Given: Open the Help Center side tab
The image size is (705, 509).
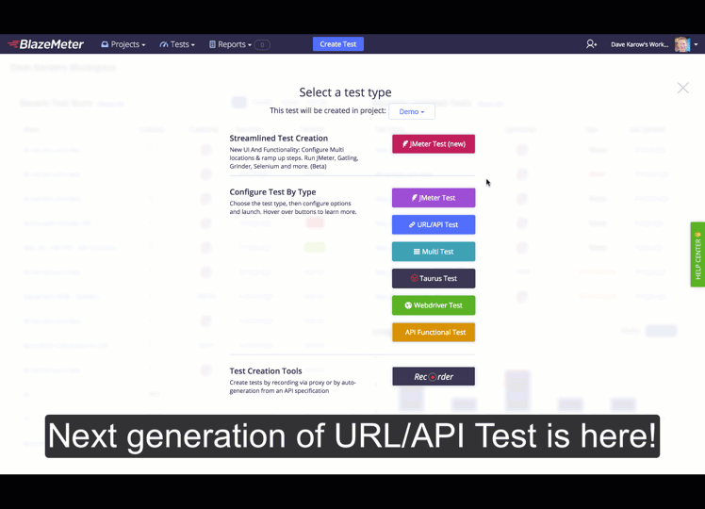Looking at the screenshot, I should click(x=697, y=254).
